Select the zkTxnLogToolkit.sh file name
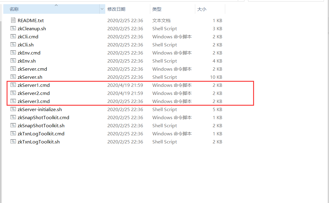This screenshot has width=329, height=203. tap(39, 142)
